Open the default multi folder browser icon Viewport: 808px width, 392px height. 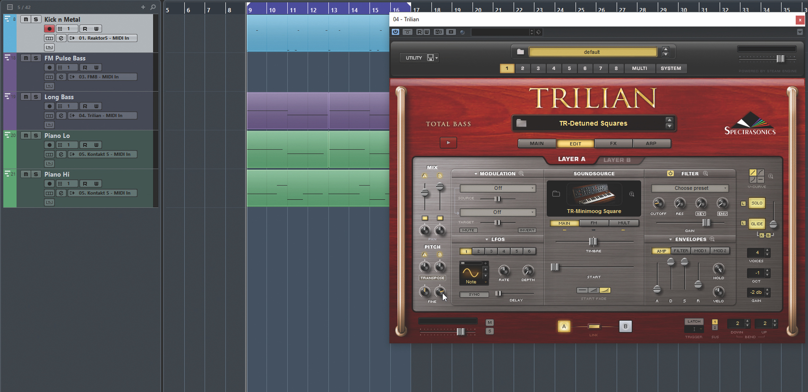(520, 52)
